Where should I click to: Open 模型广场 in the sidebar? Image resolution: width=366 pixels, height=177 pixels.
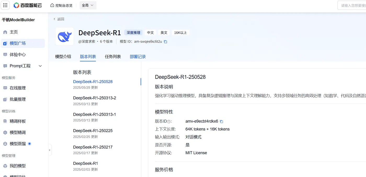pyautogui.click(x=23, y=43)
